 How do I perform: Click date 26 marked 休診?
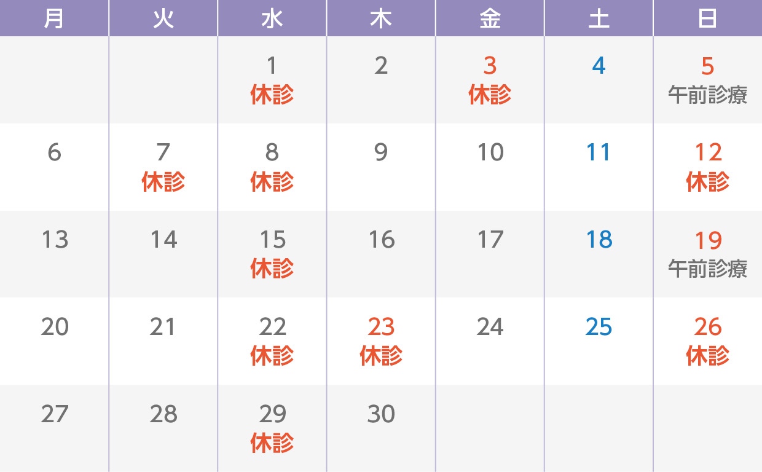coord(708,341)
